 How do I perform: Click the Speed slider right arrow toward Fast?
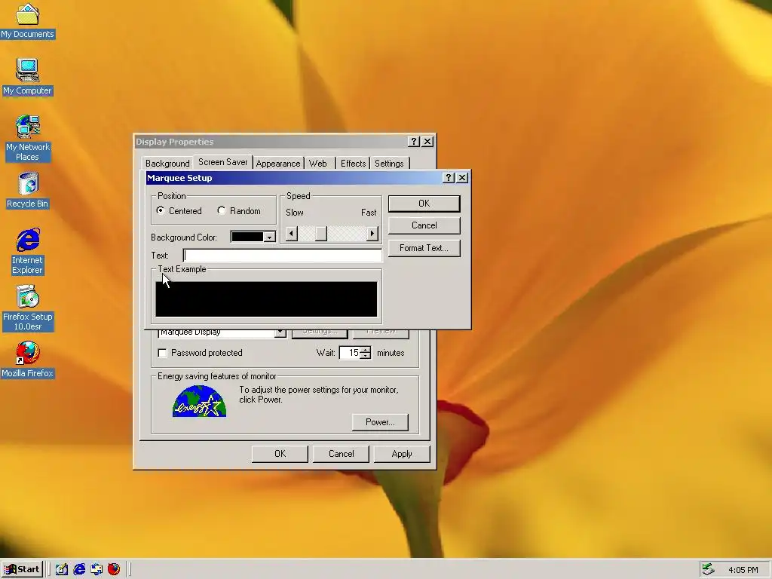(372, 234)
